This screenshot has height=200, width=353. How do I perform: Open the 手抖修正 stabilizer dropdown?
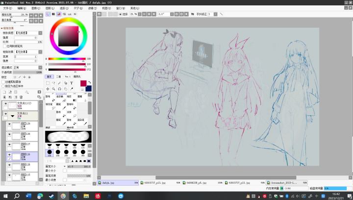coord(215,14)
